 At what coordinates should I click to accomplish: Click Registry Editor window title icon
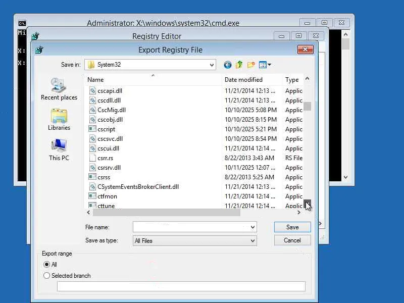click(35, 36)
